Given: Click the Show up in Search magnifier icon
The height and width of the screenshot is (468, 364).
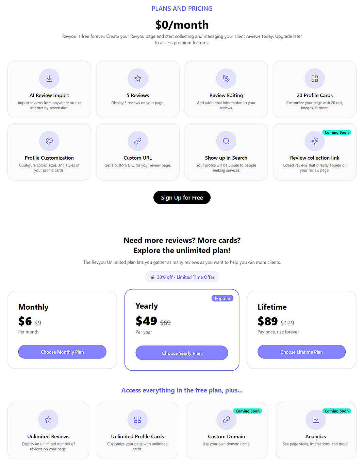Looking at the screenshot, I should click(226, 141).
